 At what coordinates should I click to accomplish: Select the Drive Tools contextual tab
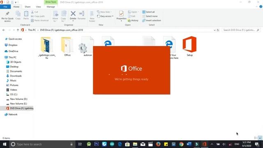coord(51,2)
